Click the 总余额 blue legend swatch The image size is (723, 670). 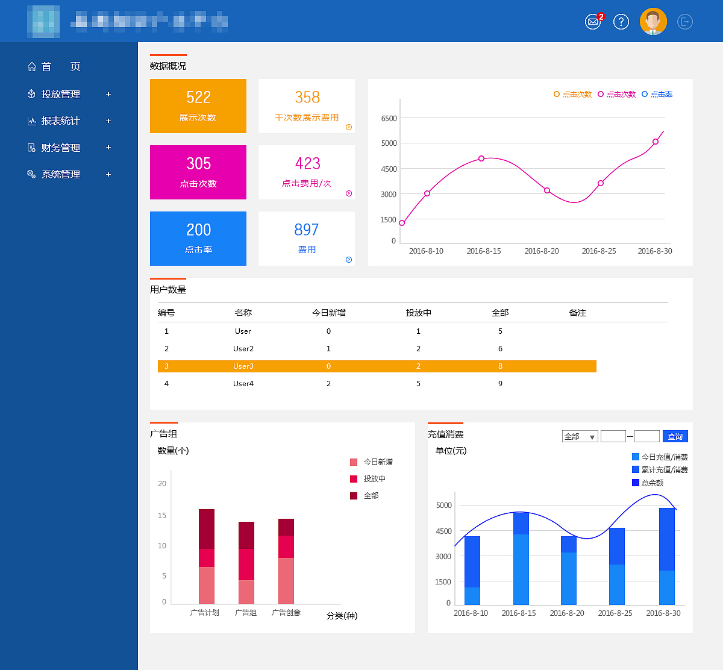636,483
